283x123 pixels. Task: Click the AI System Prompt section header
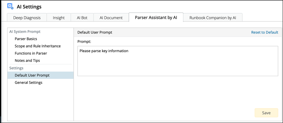pyautogui.click(x=25, y=32)
